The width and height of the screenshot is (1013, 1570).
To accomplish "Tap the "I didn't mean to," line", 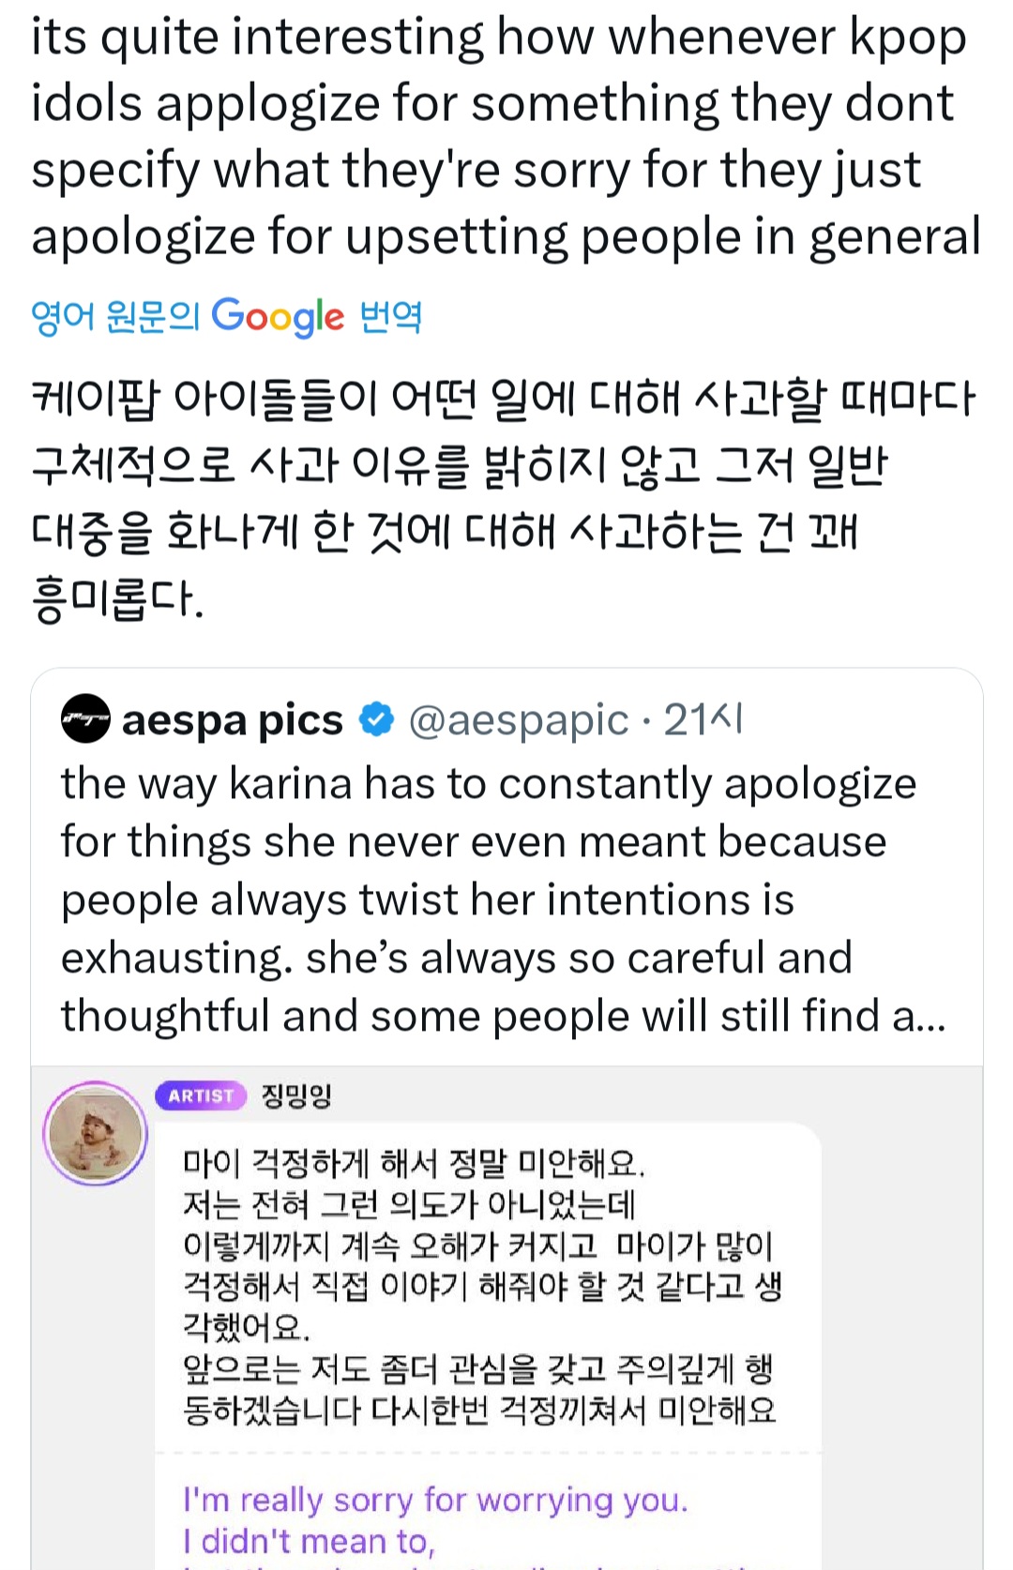I will click(310, 1541).
